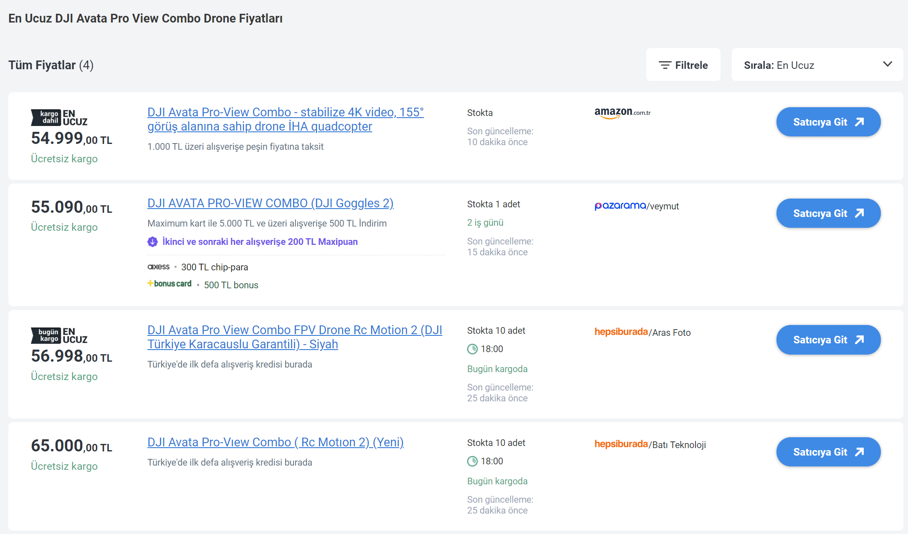
Task: Click the amazon.com.tr logo
Action: 622,113
